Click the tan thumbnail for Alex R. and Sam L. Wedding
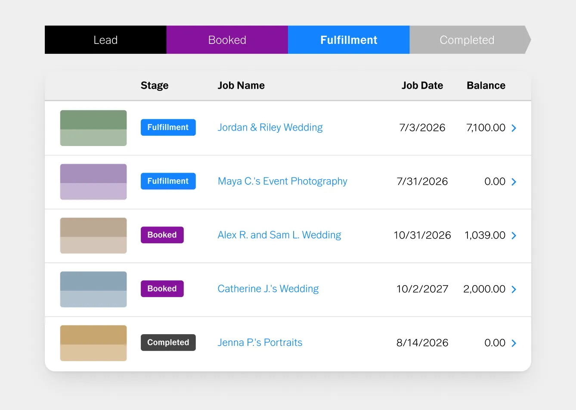Screen dimensions: 576x410 pos(93,236)
